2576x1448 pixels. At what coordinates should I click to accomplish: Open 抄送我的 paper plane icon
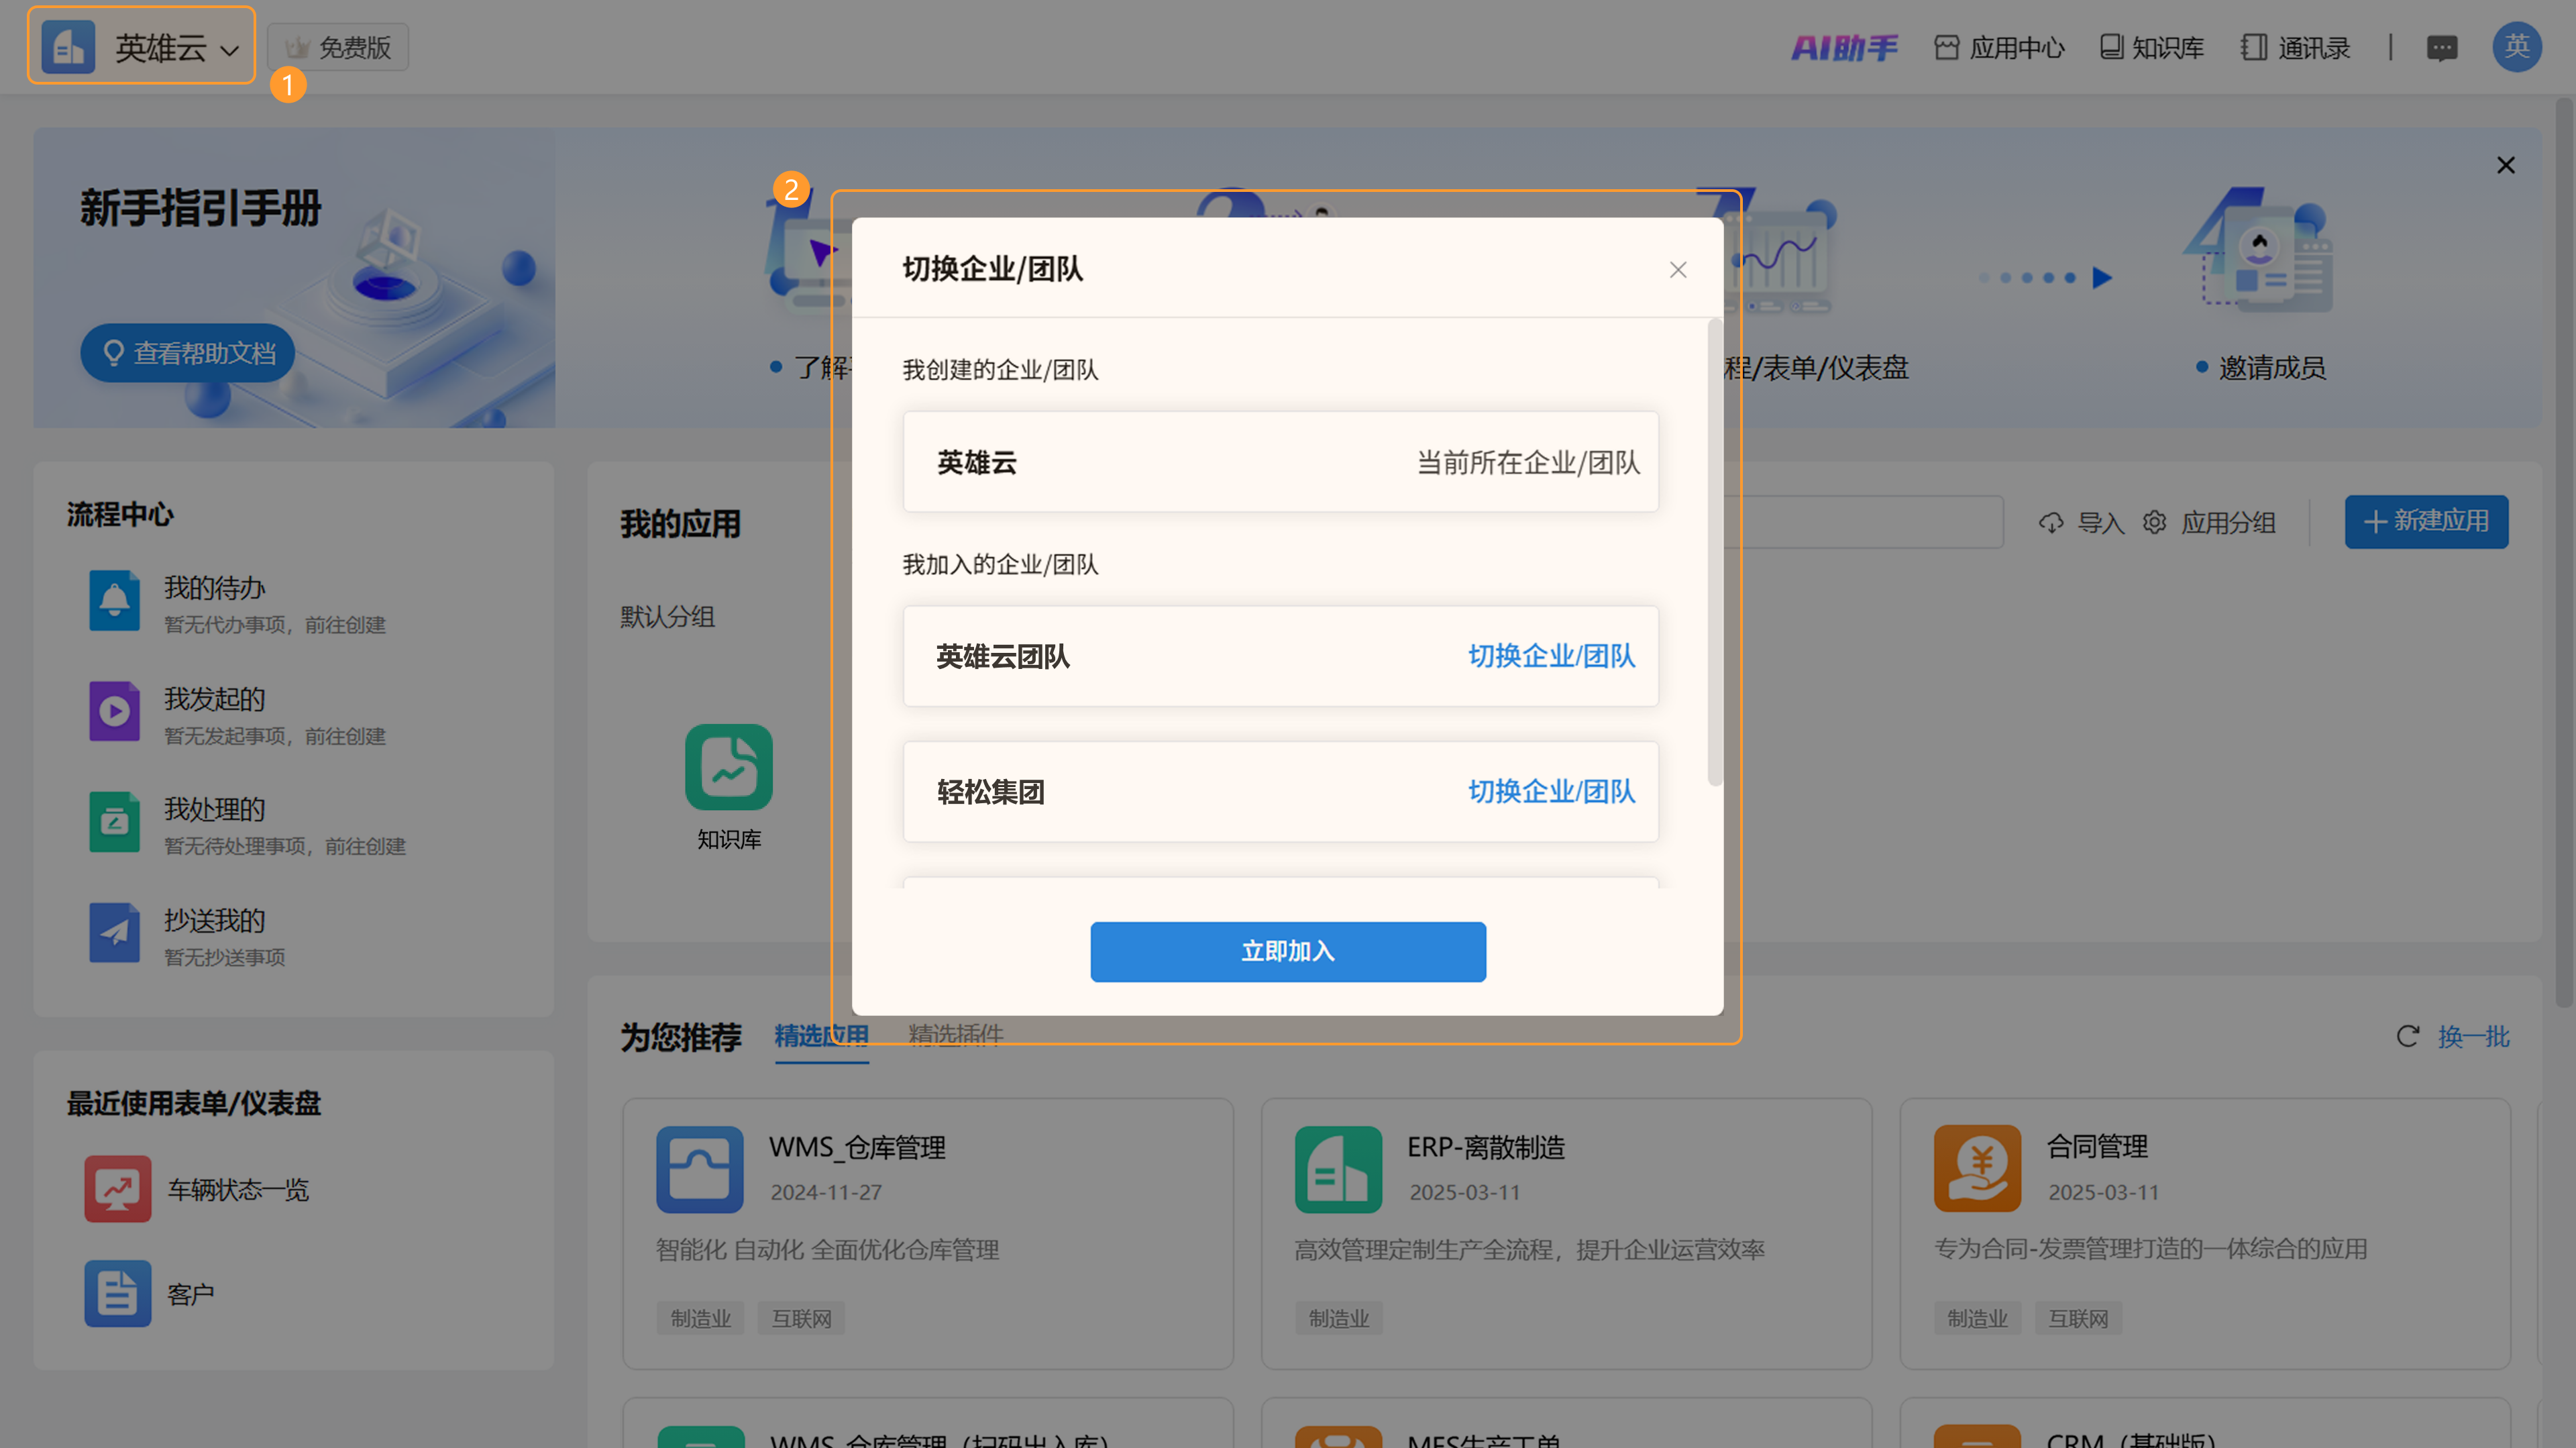(x=114, y=932)
